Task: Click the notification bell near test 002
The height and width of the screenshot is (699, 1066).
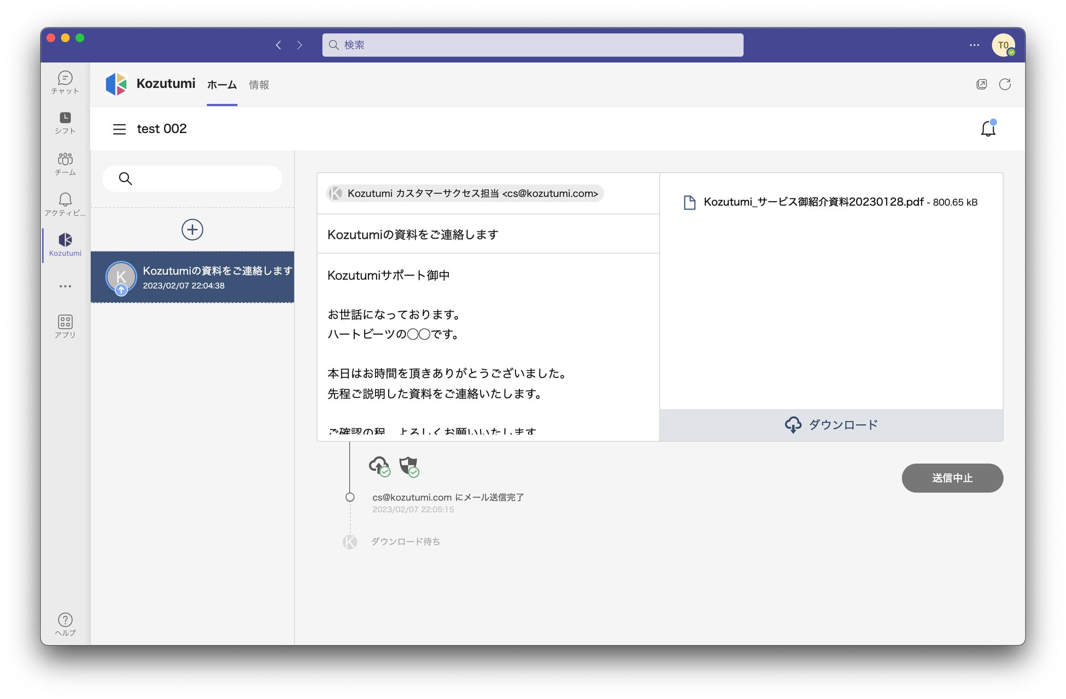Action: click(988, 129)
